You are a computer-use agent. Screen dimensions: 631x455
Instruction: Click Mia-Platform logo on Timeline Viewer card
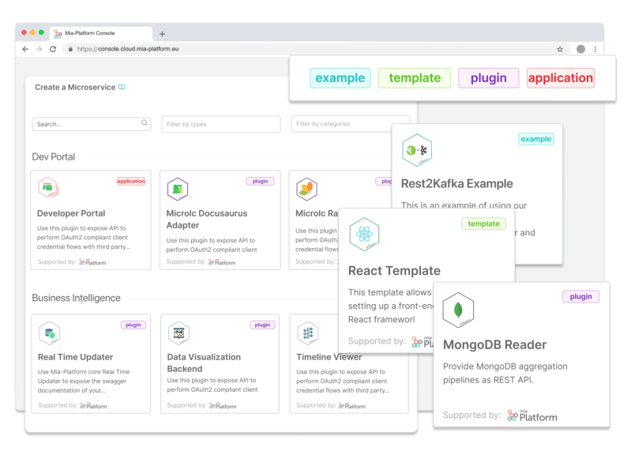point(351,406)
